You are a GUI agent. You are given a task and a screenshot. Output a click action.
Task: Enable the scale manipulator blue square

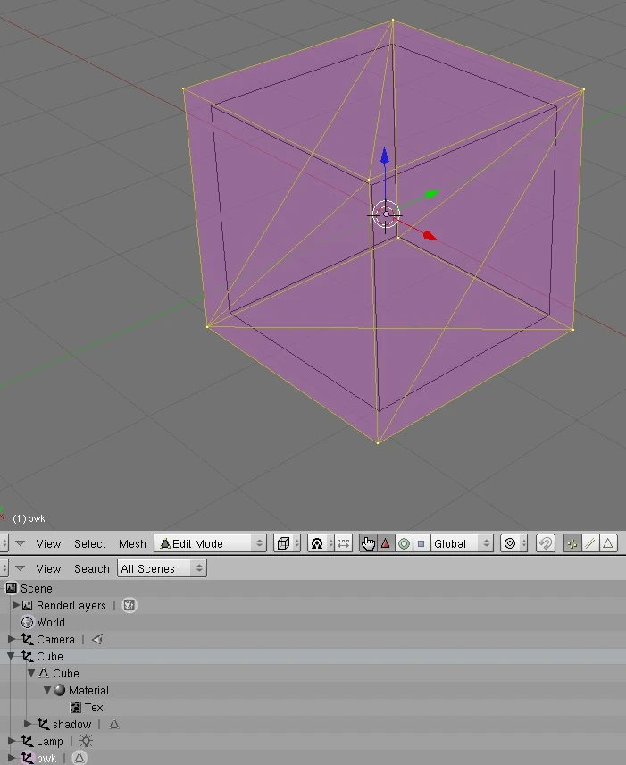click(x=422, y=543)
